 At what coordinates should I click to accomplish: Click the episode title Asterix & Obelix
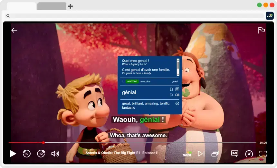click(121, 153)
